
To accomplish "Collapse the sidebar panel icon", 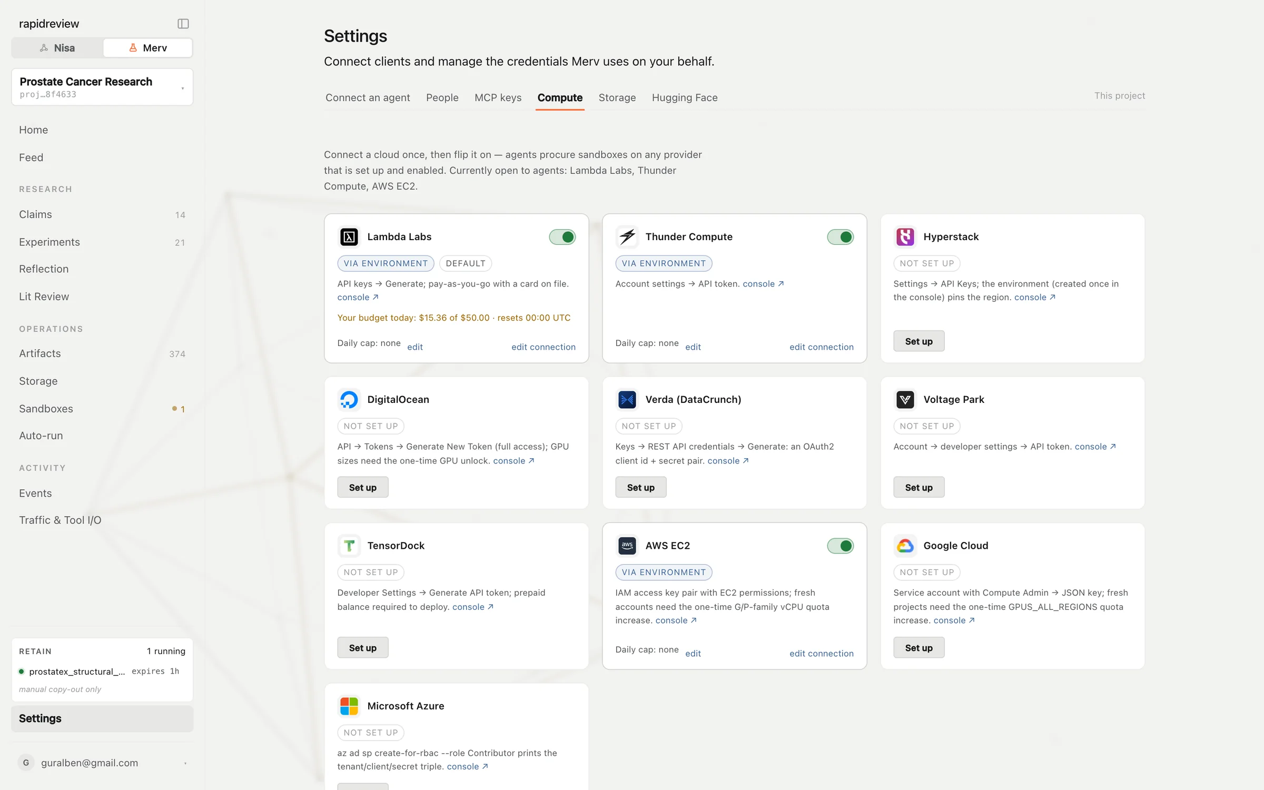I will point(183,24).
